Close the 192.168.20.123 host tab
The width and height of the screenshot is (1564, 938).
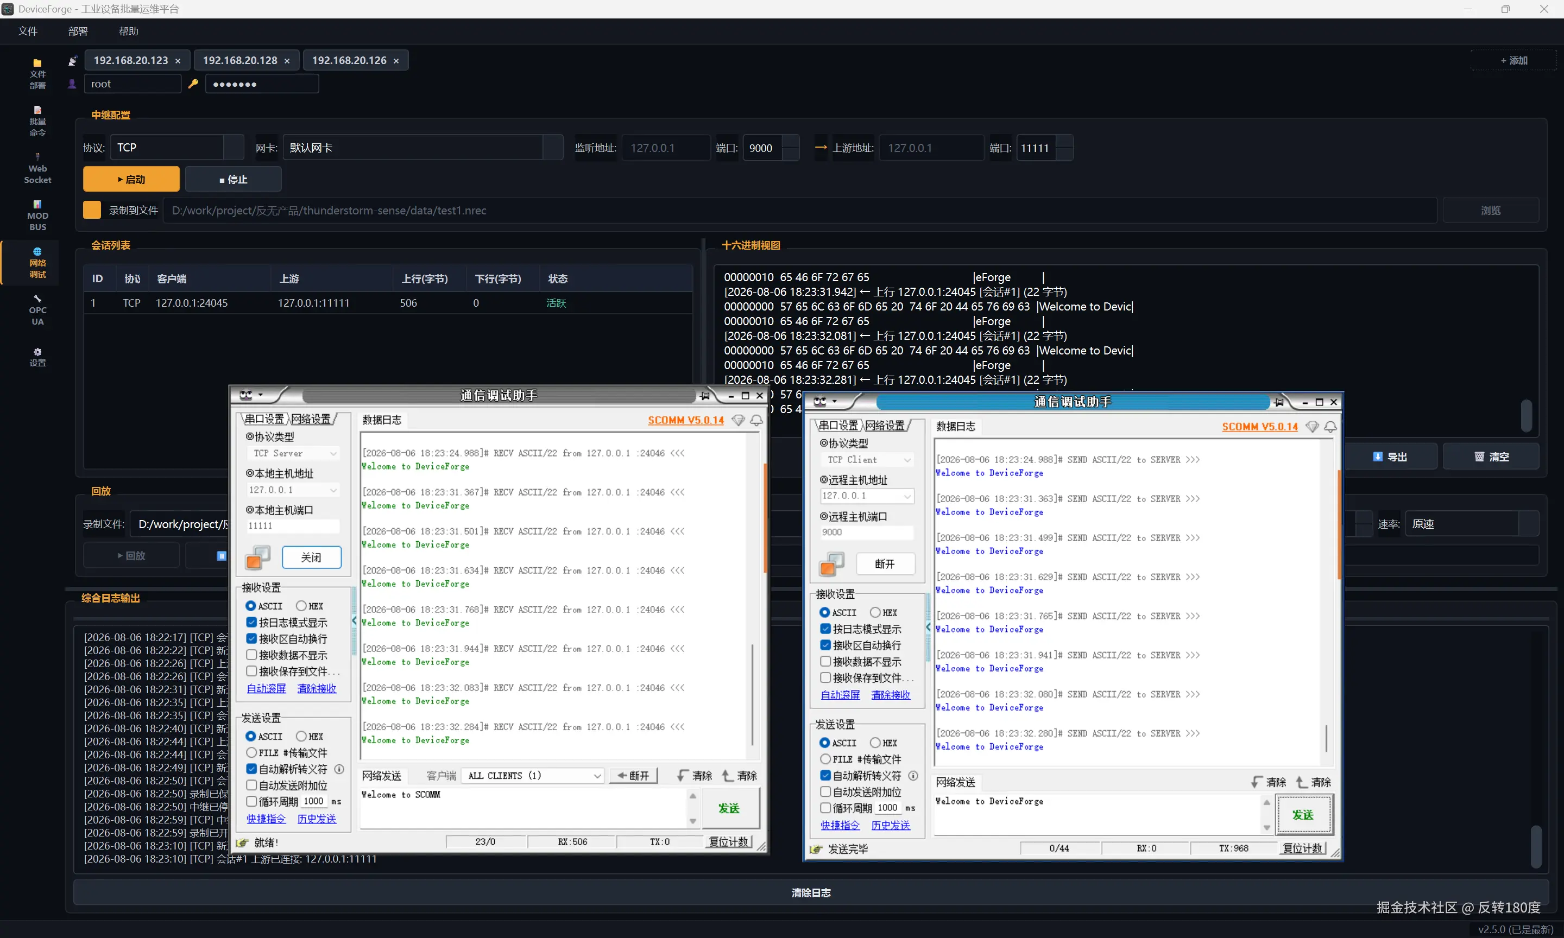[x=178, y=61]
